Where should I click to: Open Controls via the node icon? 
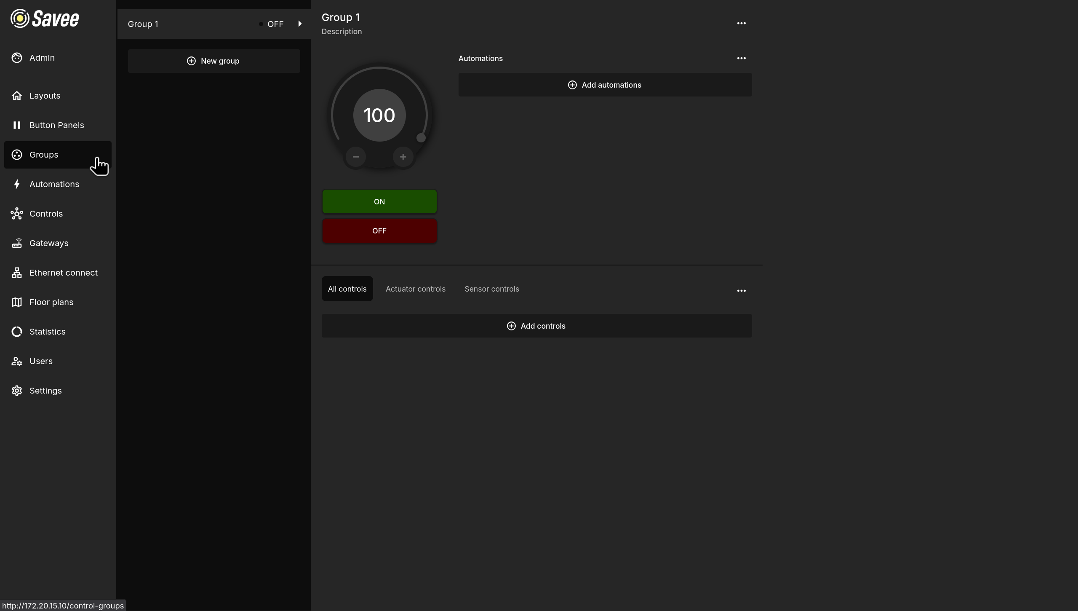(x=17, y=214)
